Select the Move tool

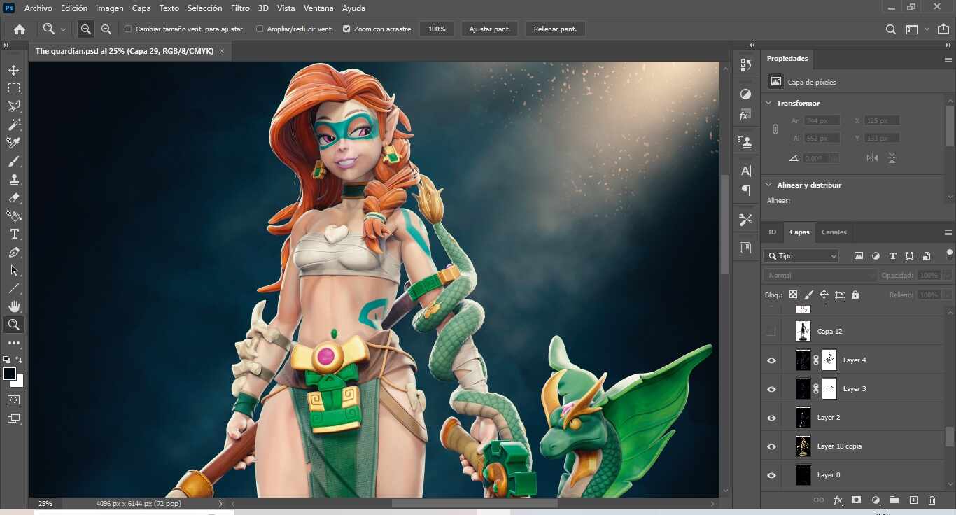tap(14, 70)
